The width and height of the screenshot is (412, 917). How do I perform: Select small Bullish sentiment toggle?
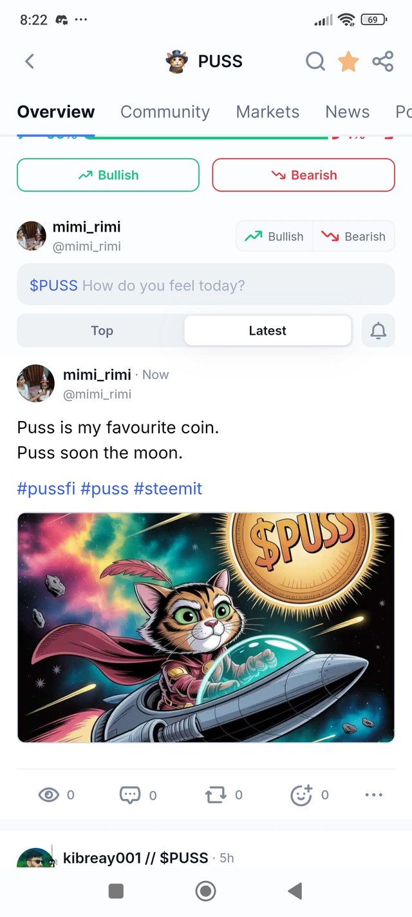(274, 236)
